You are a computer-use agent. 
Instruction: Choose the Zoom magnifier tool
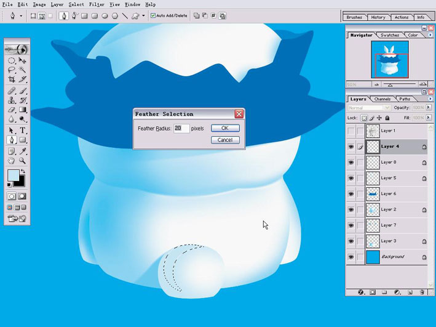23,161
